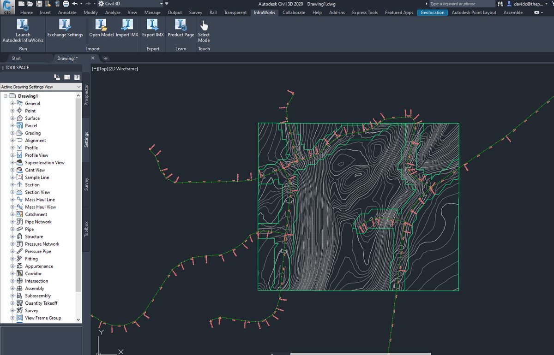This screenshot has height=355, width=554.
Task: Select Grading in the settings tree
Action: pos(33,133)
